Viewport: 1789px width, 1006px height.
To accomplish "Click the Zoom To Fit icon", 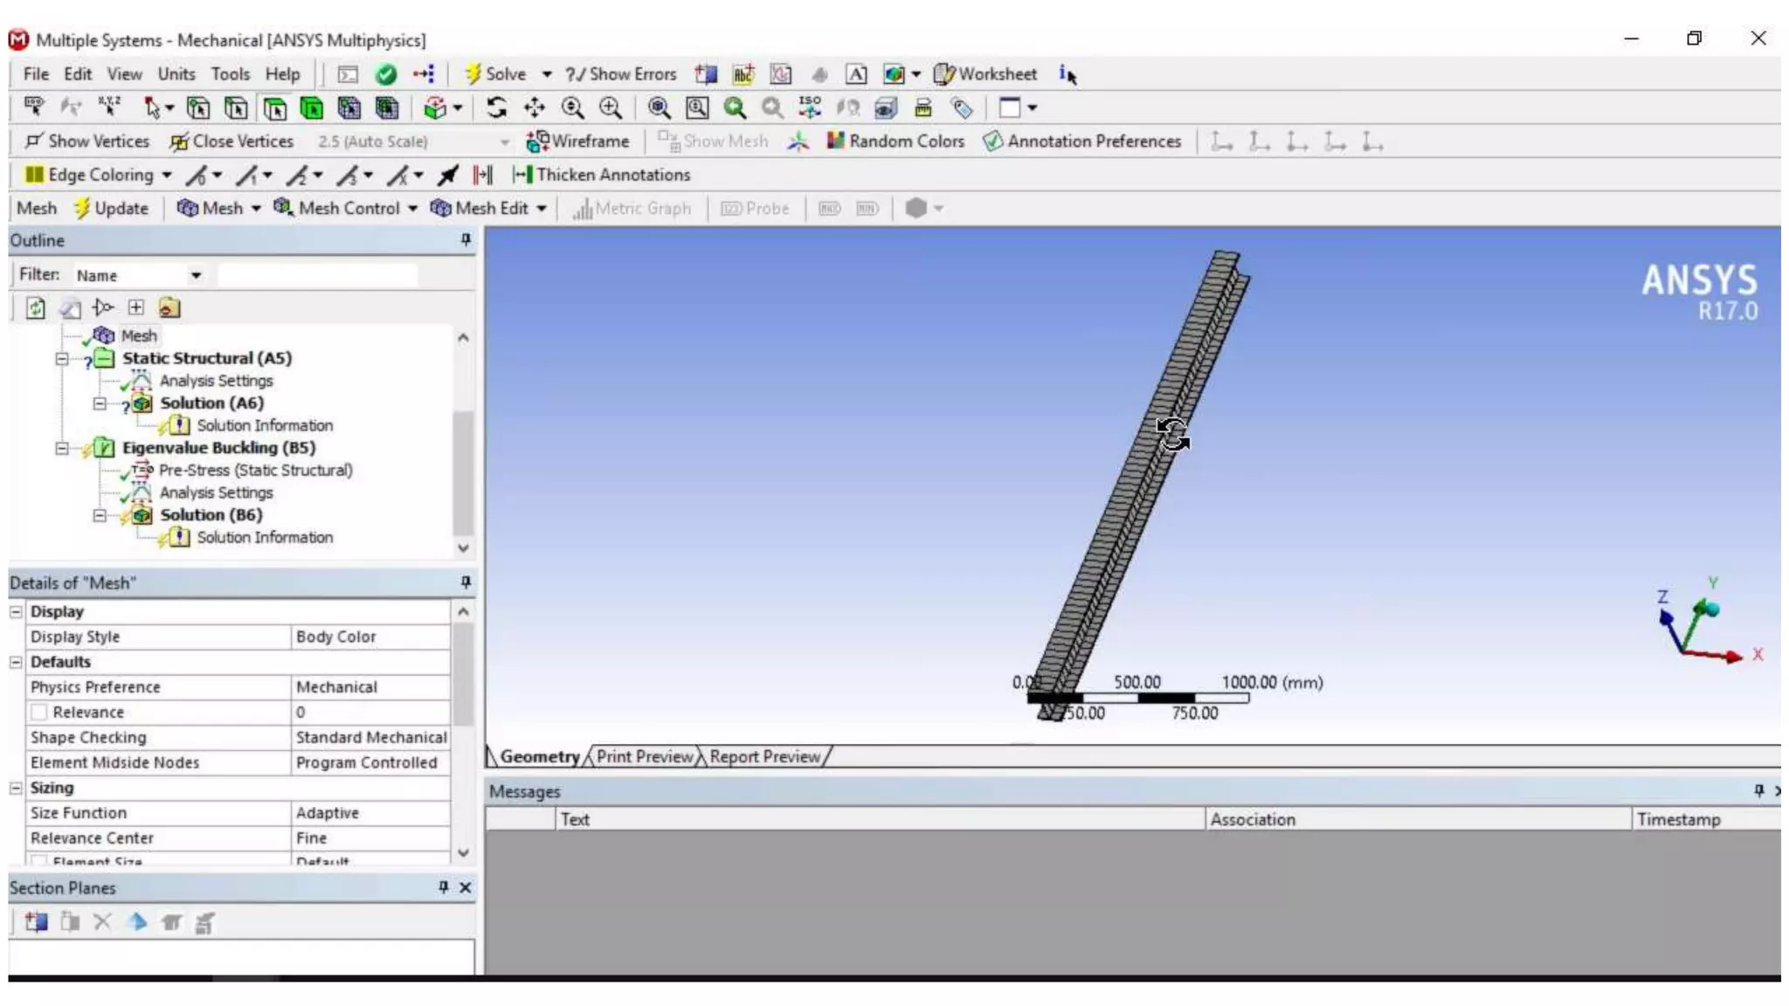I will (659, 108).
